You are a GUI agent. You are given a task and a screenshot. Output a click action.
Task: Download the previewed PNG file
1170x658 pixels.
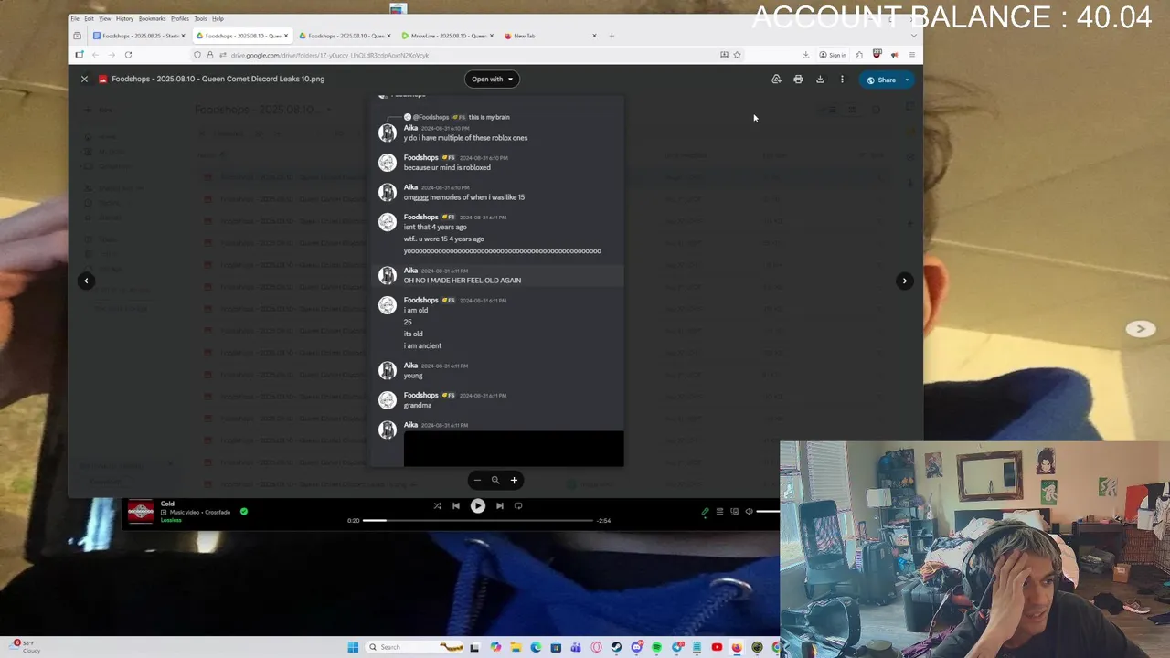[x=820, y=80]
